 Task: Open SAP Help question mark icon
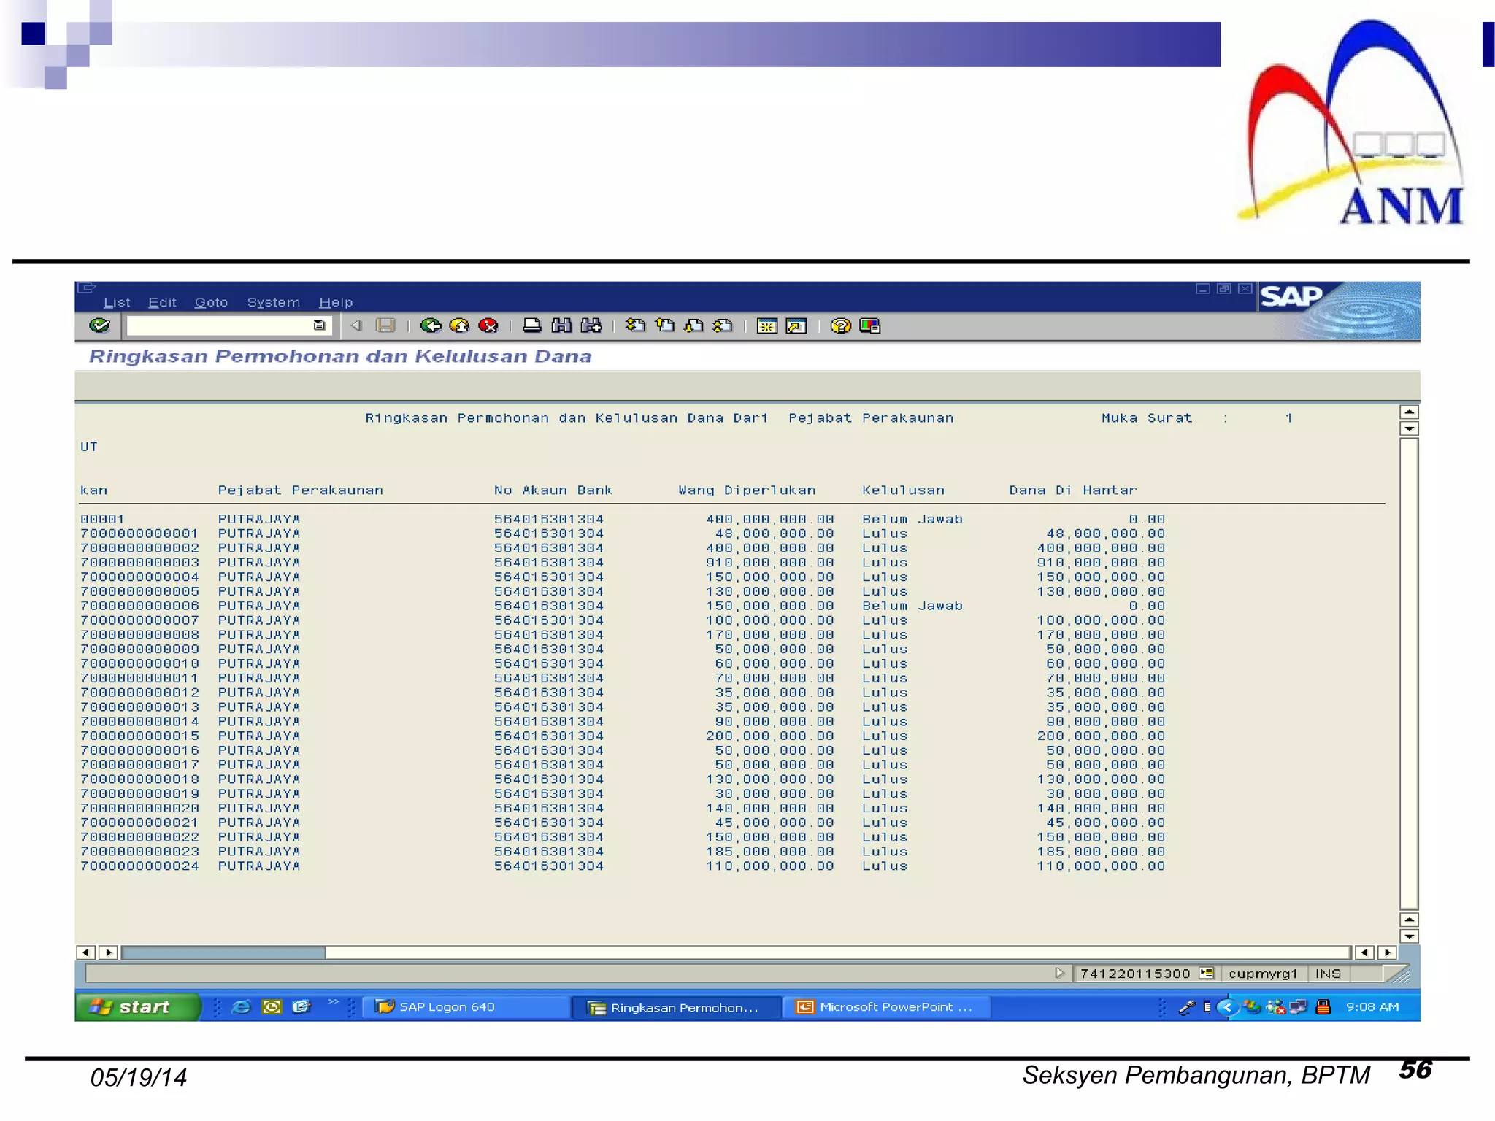tap(840, 325)
